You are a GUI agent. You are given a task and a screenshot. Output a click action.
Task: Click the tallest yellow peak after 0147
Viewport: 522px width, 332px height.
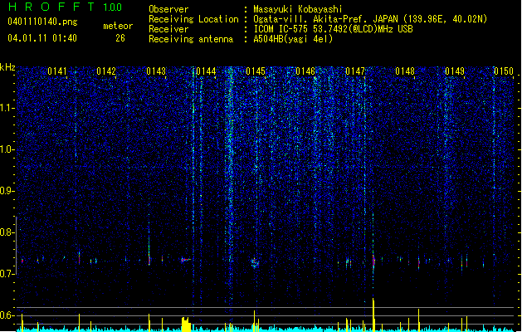pyautogui.click(x=373, y=315)
